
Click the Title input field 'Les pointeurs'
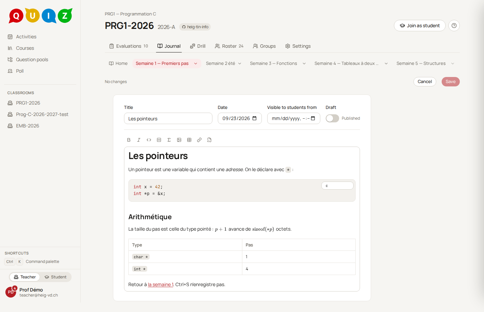tap(168, 118)
